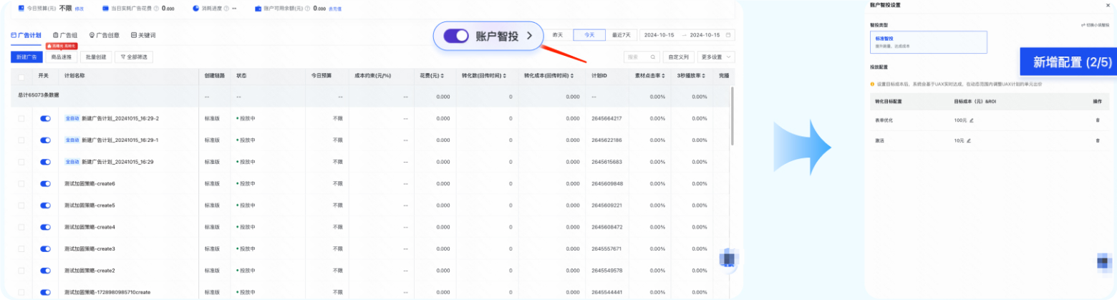Click plan name 测试加固策略-1728980985710create

(107, 292)
